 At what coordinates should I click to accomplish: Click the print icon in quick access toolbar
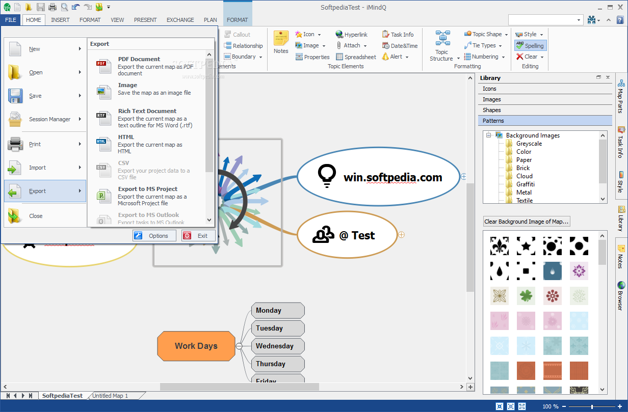tap(52, 7)
